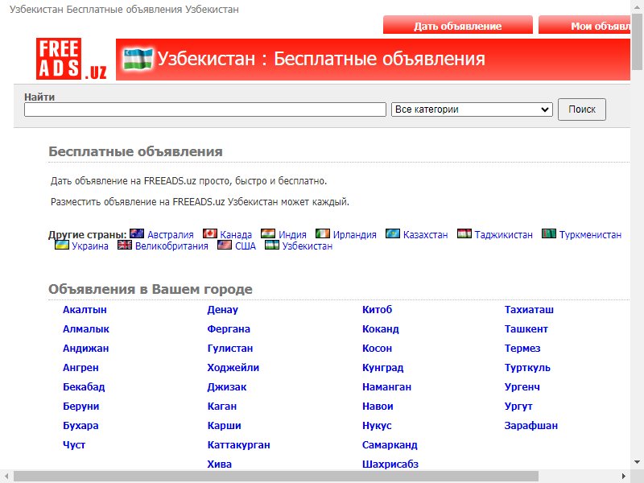
Task: Select the city Алмалык
Action: [x=86, y=329]
